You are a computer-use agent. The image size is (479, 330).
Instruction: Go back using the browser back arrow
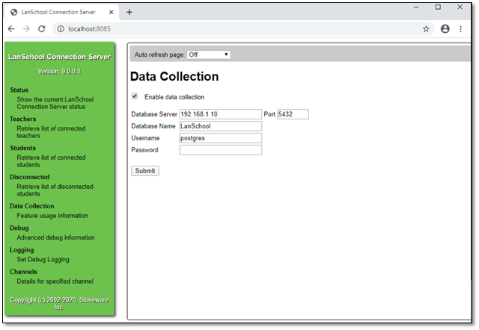pos(11,29)
